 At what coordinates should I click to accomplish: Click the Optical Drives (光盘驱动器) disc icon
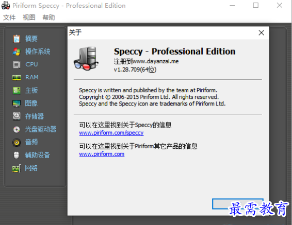point(17,129)
